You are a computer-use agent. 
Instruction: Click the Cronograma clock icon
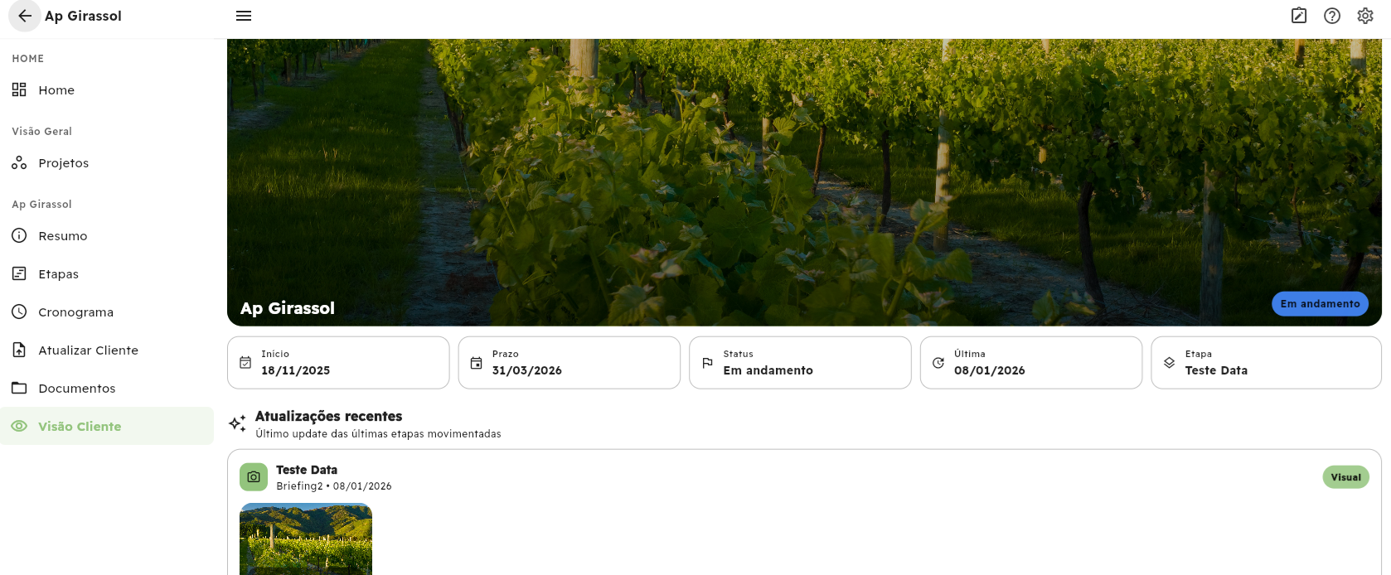pos(19,312)
